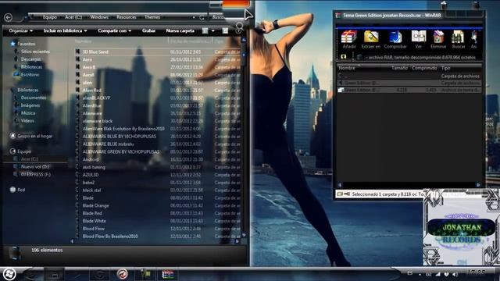500x281 pixels.
Task: Click the Themes breadcrumb segment
Action: coord(152,17)
